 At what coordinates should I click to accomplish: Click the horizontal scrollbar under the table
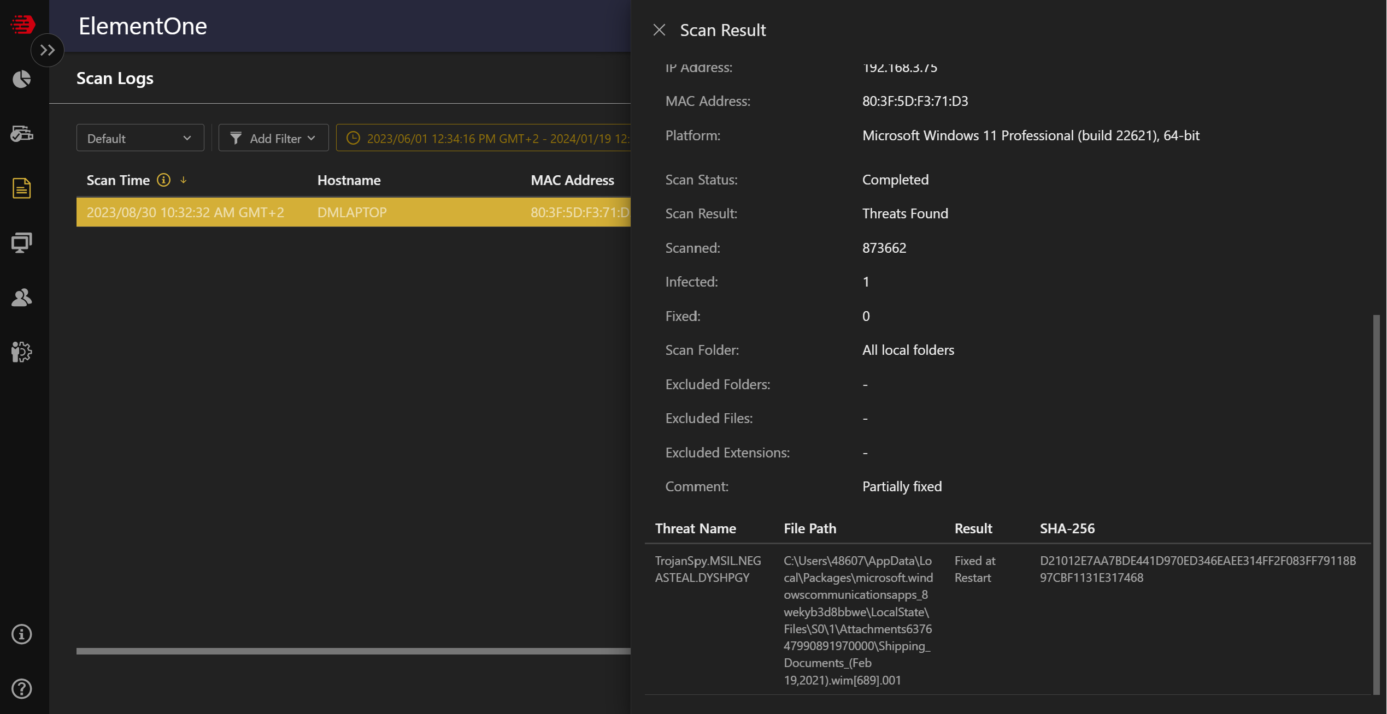coord(353,651)
